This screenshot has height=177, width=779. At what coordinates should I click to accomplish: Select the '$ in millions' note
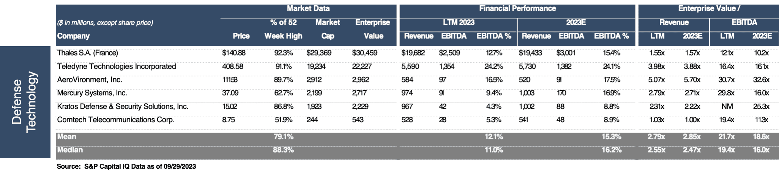point(105,23)
